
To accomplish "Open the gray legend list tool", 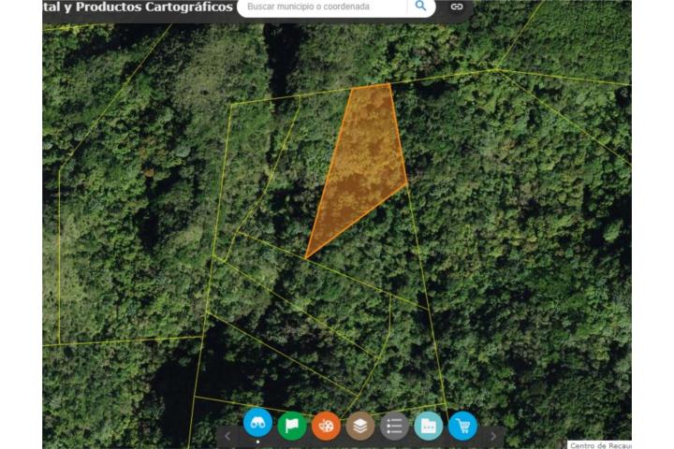I will (x=394, y=426).
